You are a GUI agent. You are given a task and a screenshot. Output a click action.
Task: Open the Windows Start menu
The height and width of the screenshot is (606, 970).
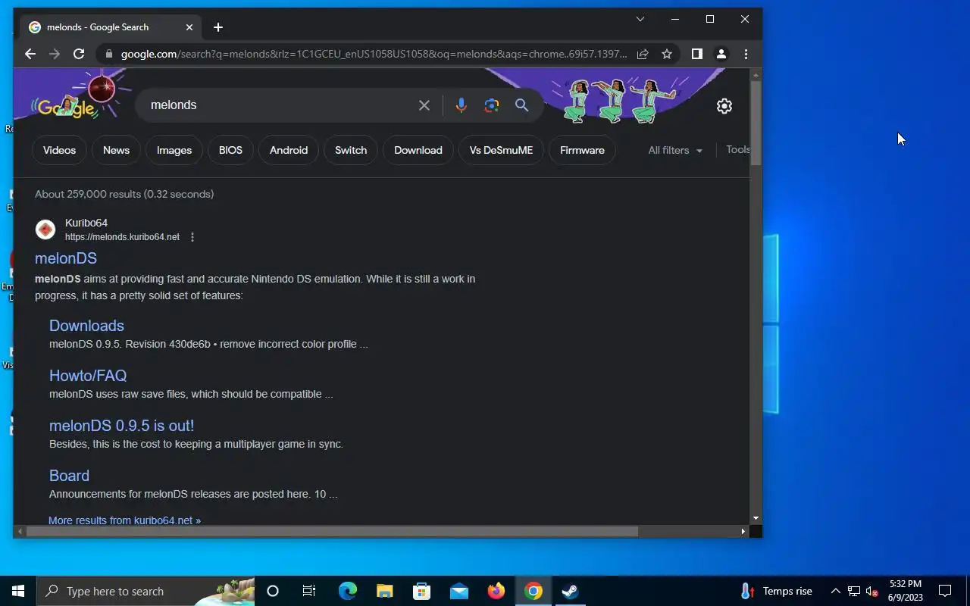pyautogui.click(x=18, y=591)
